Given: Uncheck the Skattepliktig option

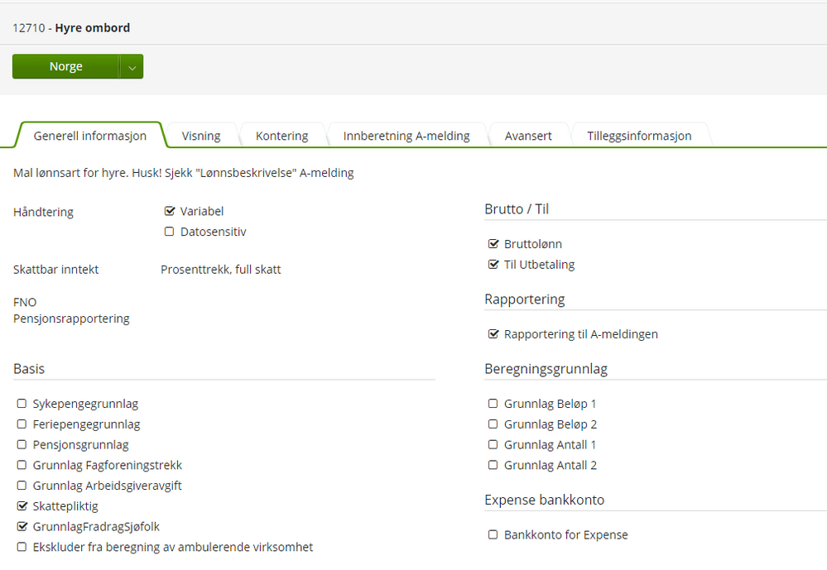Looking at the screenshot, I should pyautogui.click(x=21, y=506).
